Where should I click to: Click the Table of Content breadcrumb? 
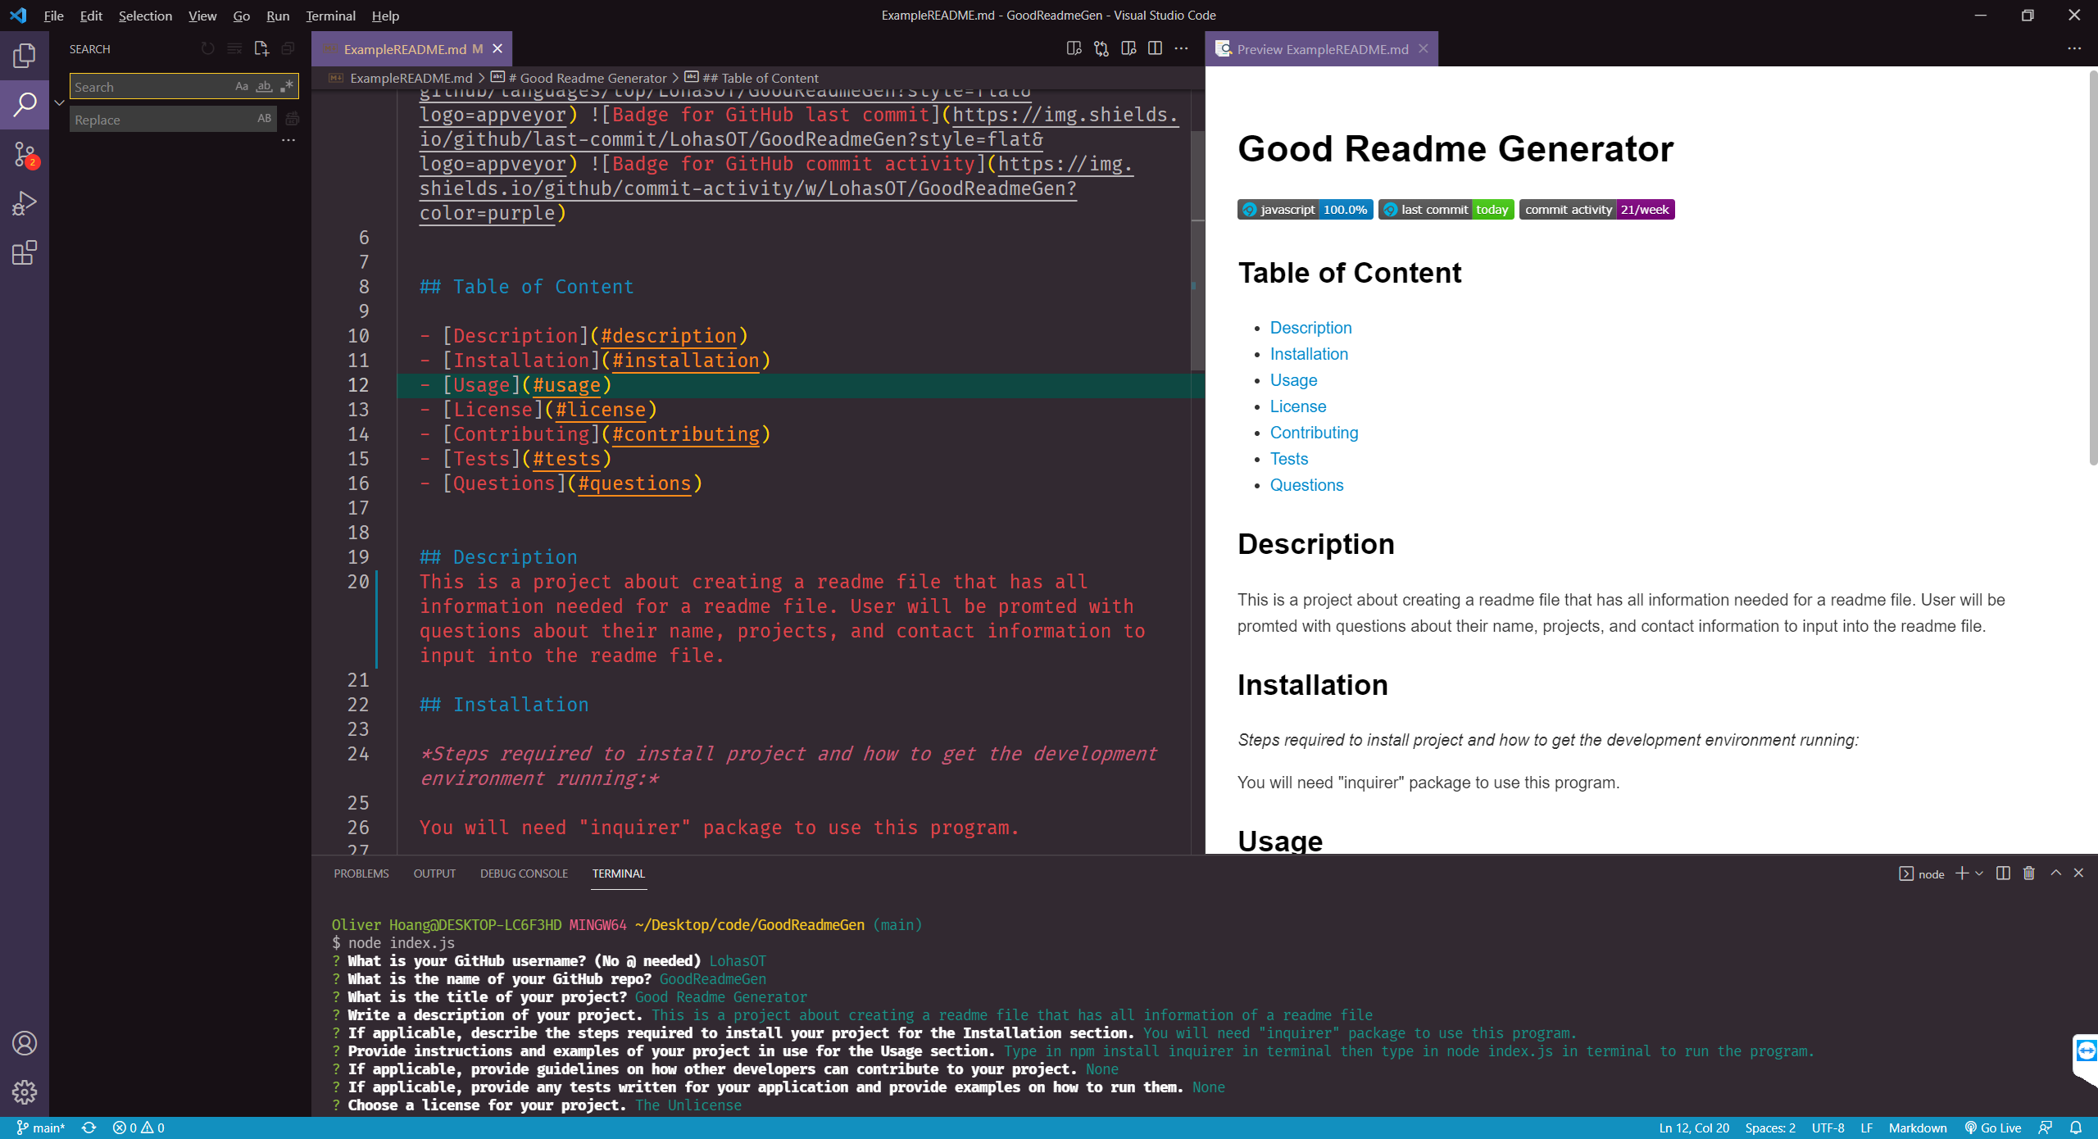(760, 78)
